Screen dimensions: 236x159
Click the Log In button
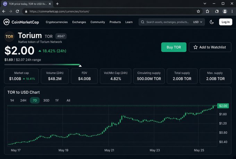point(226,22)
